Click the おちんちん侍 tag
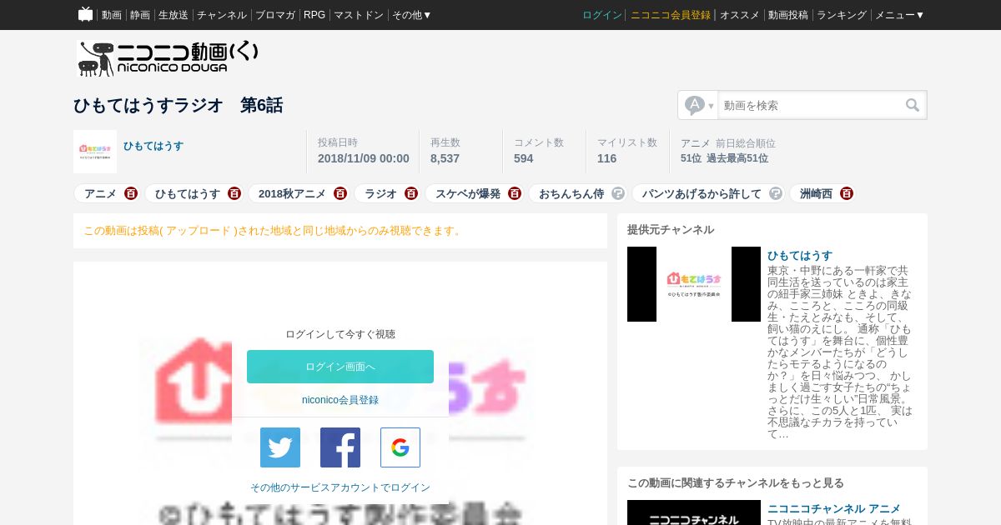The width and height of the screenshot is (1001, 525). 571,193
